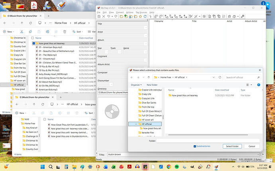Click the Extended tags icon in Mp3tag toolbar
This screenshot has width=275, height=171.
click(x=204, y=16)
